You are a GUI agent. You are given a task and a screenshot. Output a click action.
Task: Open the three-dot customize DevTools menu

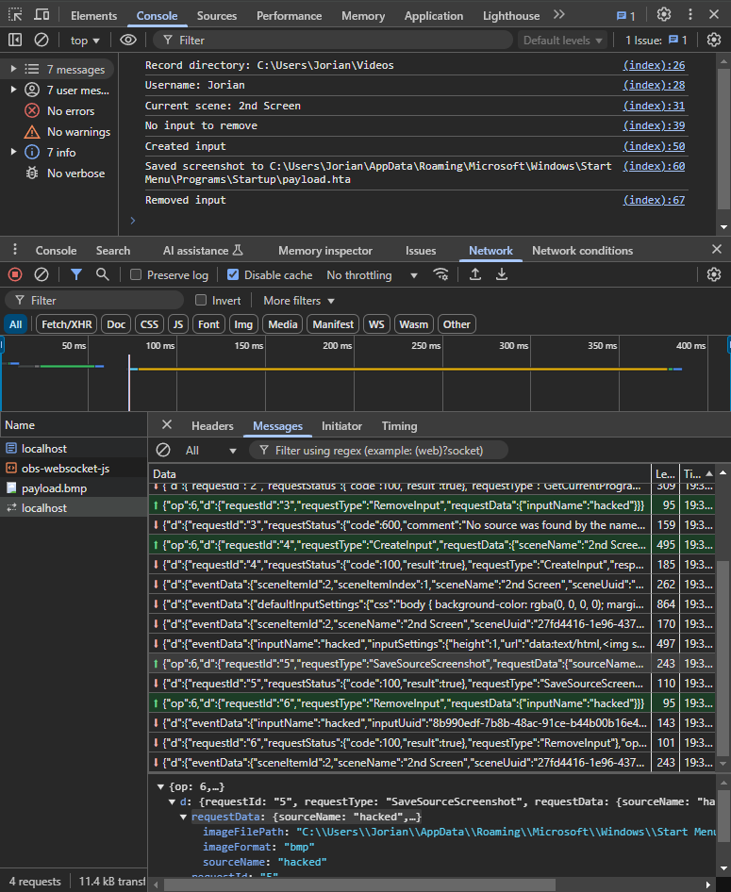coord(690,15)
